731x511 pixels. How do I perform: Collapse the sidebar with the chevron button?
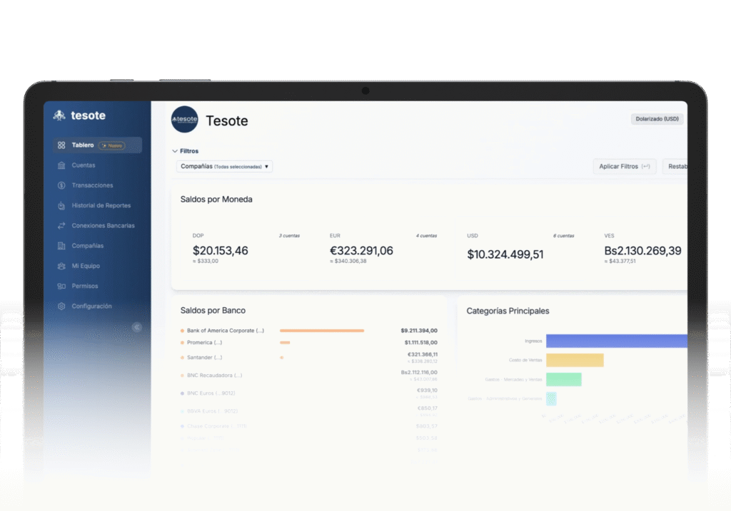pos(137,327)
